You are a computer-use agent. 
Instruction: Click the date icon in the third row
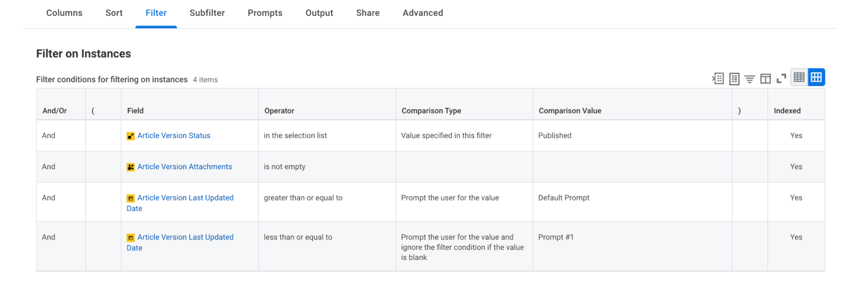tap(130, 199)
